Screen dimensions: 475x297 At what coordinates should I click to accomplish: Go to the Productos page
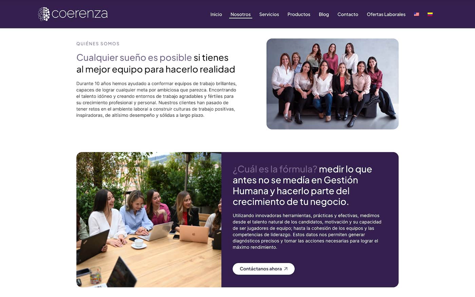(299, 14)
